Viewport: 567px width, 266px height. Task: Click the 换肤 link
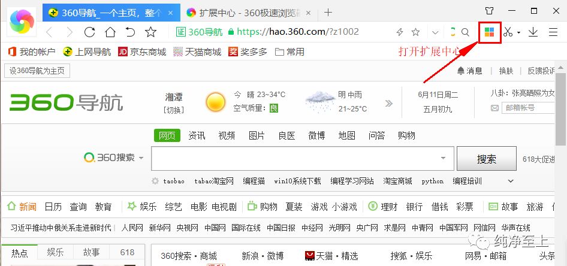coord(506,71)
